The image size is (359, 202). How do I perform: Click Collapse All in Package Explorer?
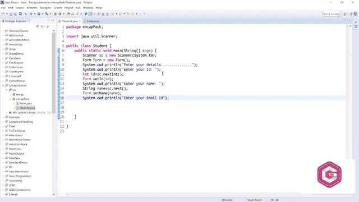38,26
